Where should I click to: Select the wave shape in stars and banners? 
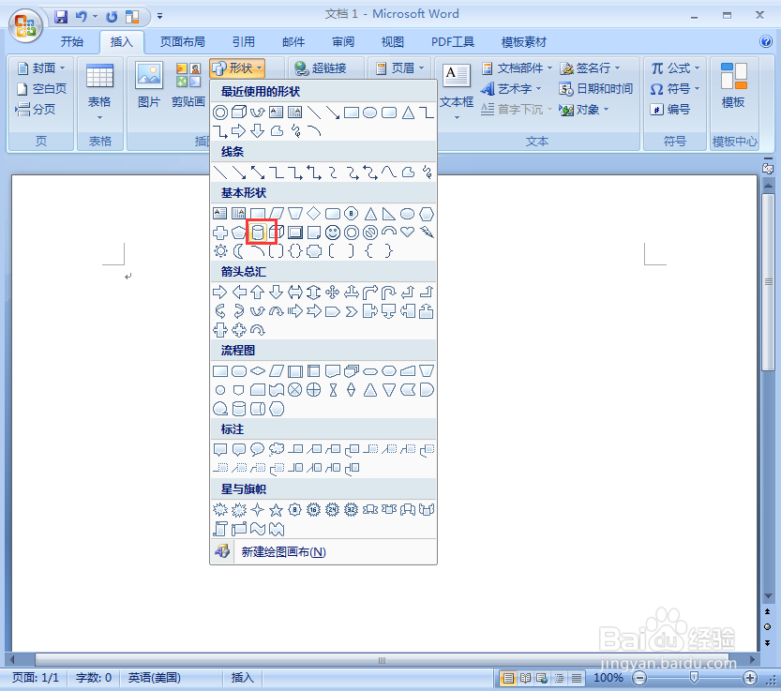[x=258, y=528]
